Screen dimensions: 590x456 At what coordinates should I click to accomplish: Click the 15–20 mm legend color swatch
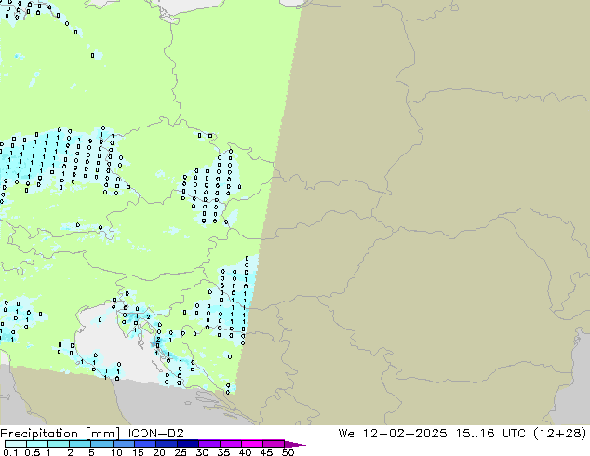click(x=145, y=444)
